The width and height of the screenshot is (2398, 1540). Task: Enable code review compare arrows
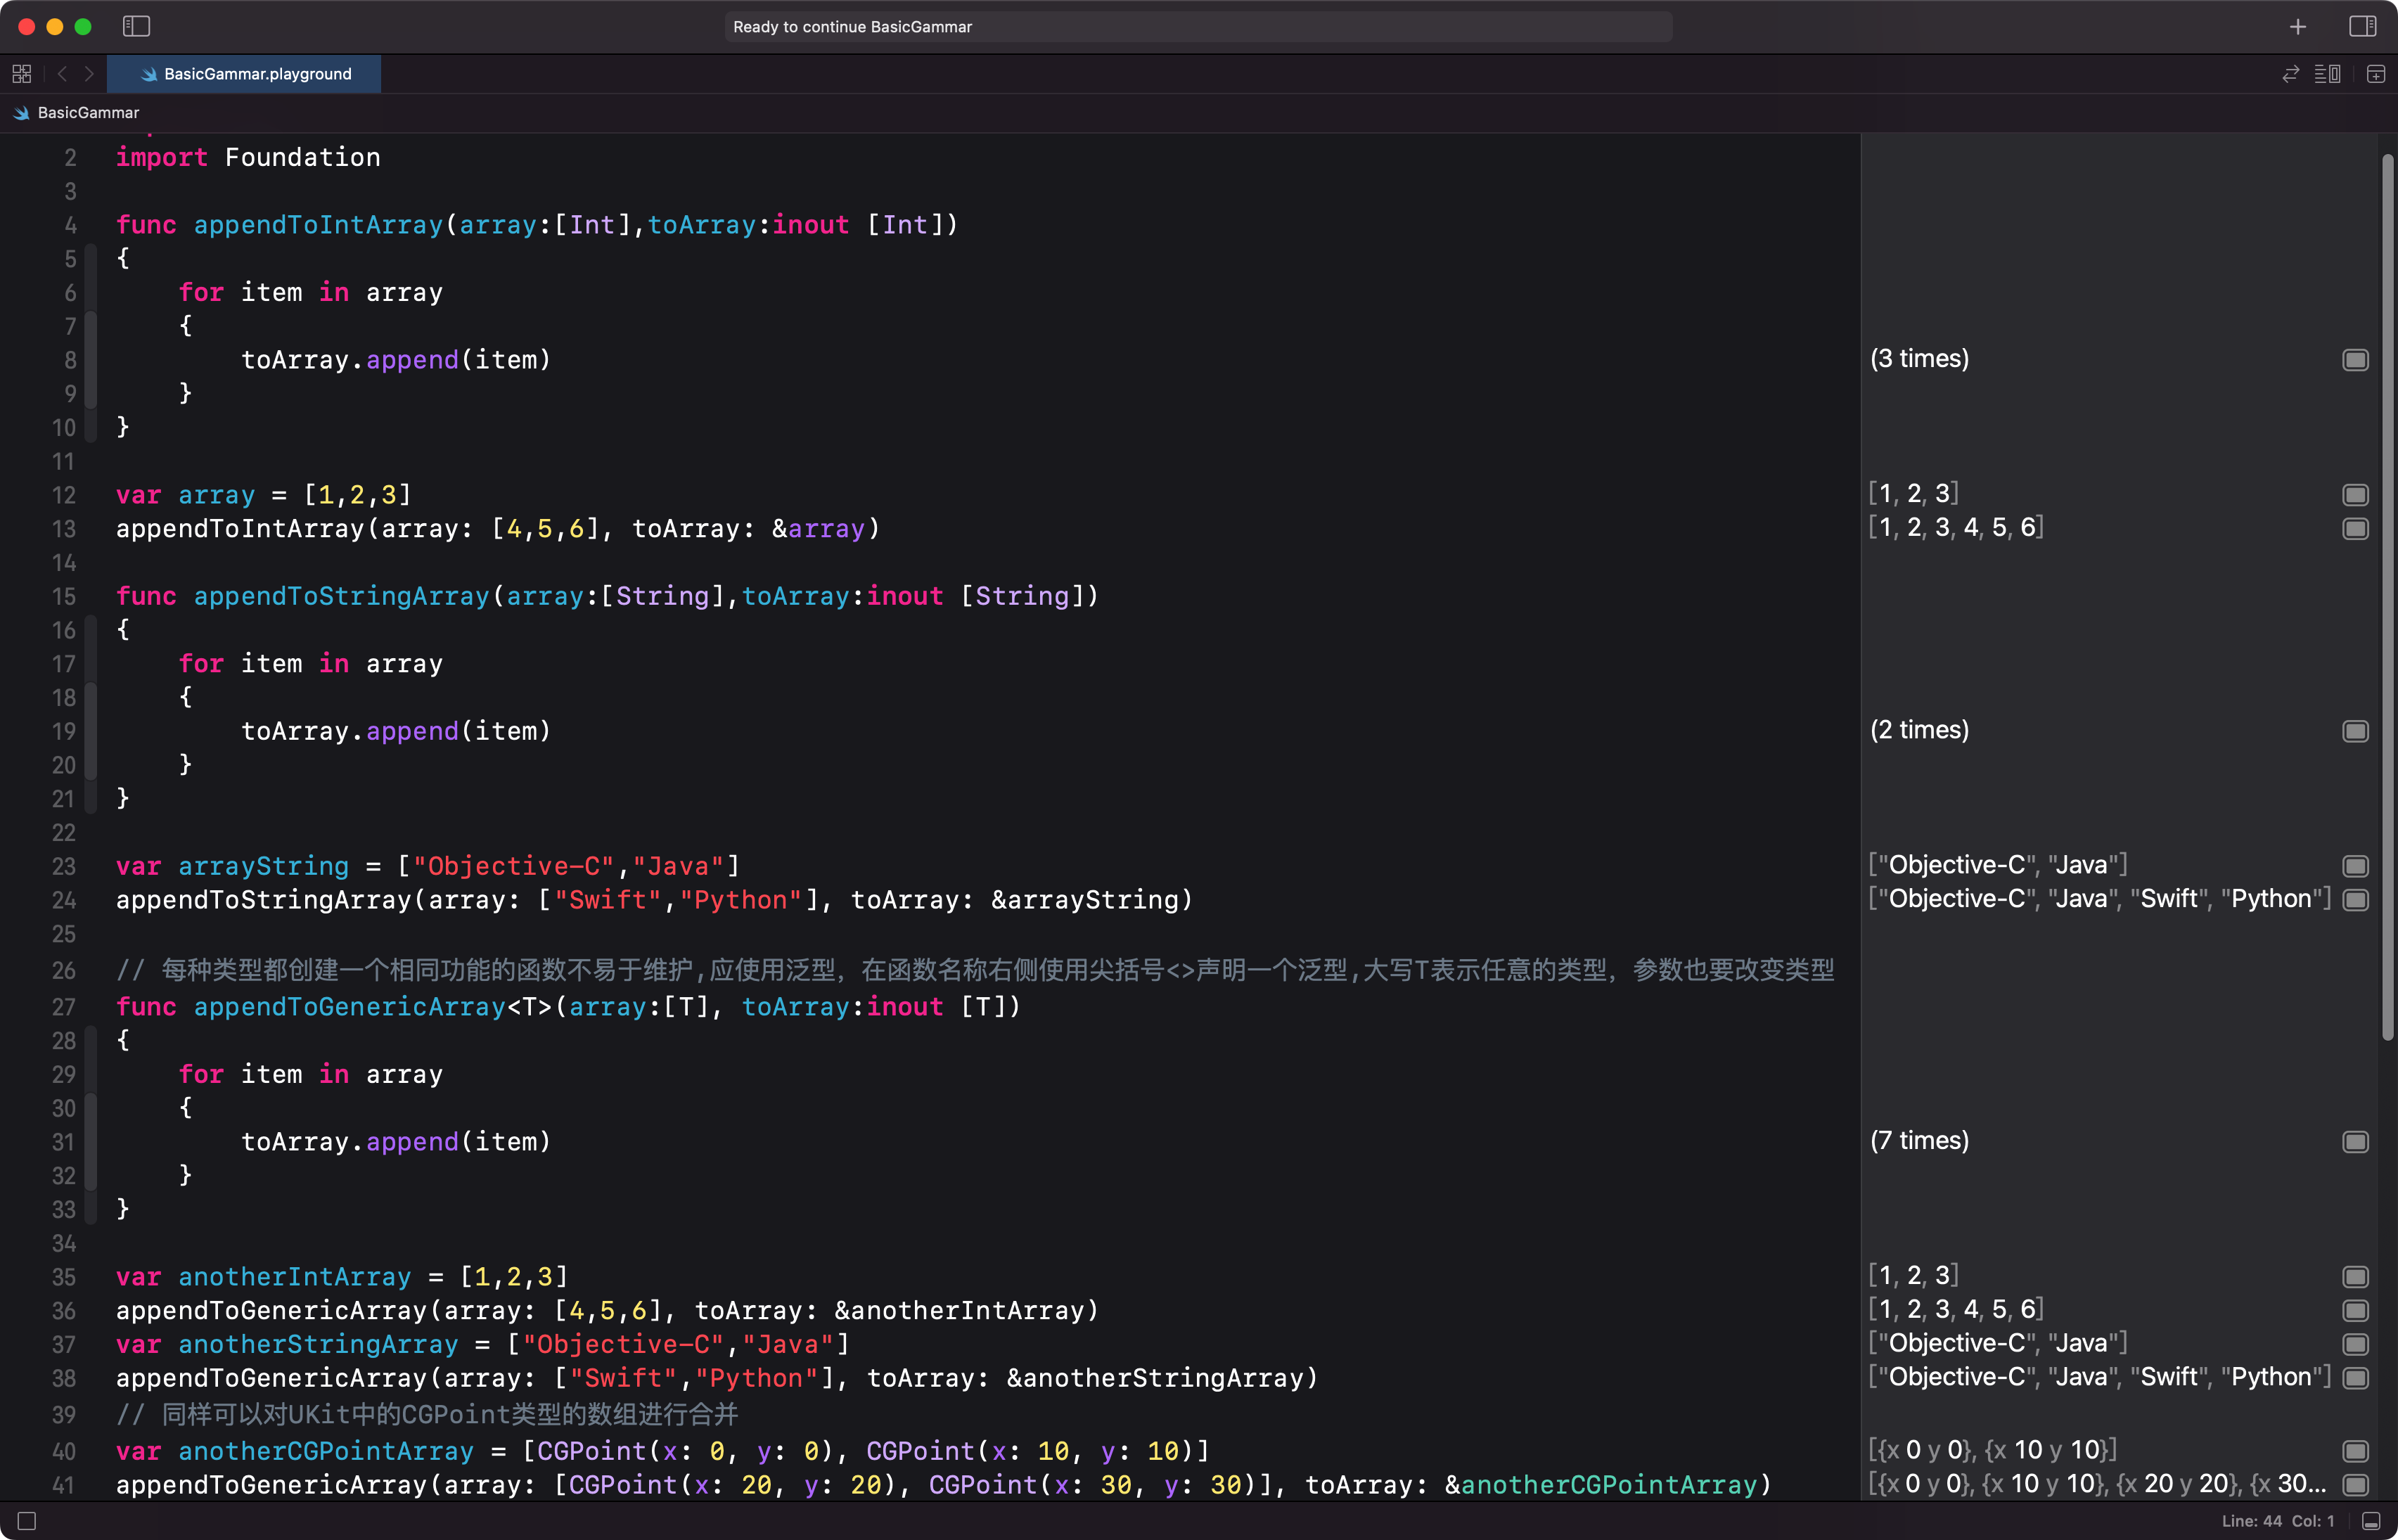point(2290,74)
